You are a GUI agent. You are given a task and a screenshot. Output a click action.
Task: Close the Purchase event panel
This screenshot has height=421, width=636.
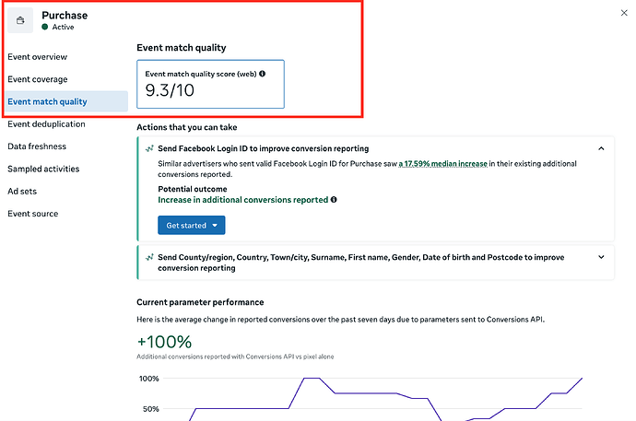tap(624, 13)
